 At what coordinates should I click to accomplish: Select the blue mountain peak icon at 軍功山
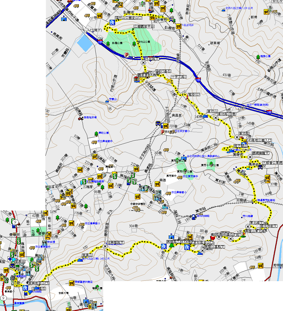tap(205, 116)
